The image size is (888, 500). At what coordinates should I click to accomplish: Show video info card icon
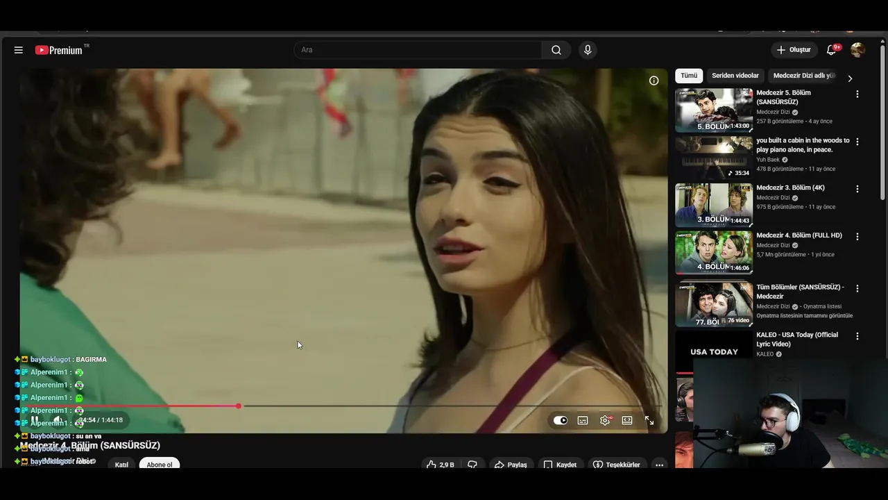coord(654,81)
